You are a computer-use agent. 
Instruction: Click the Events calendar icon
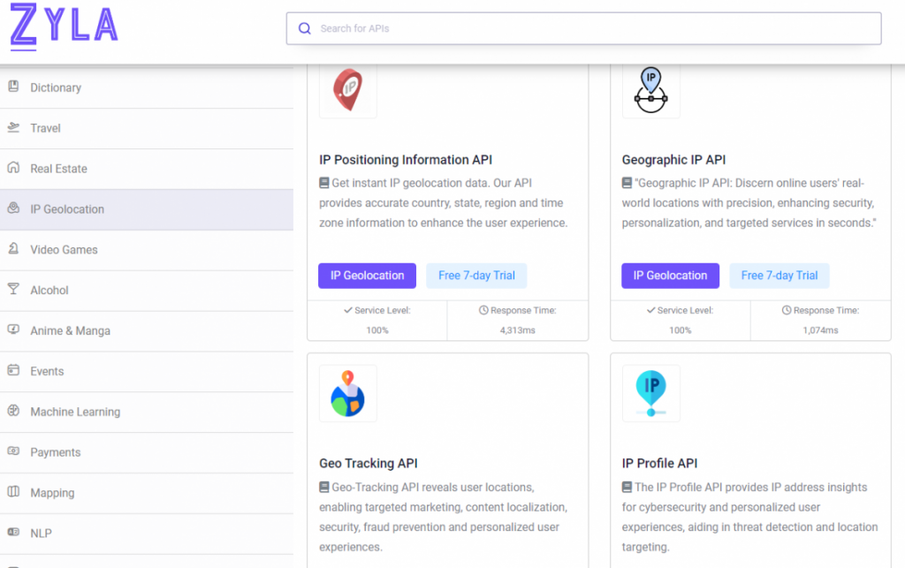point(13,370)
